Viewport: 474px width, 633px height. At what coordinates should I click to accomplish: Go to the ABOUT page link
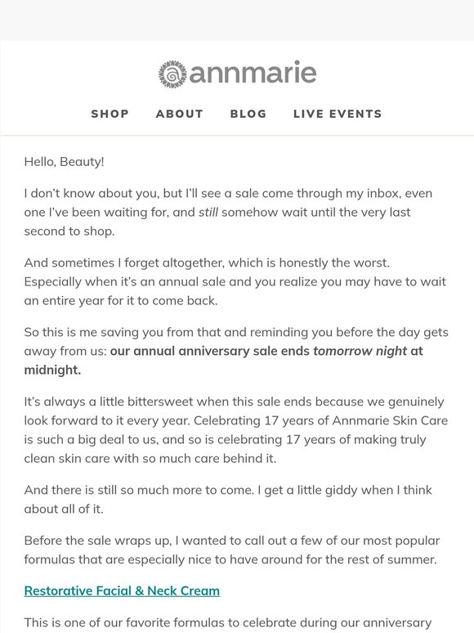180,114
